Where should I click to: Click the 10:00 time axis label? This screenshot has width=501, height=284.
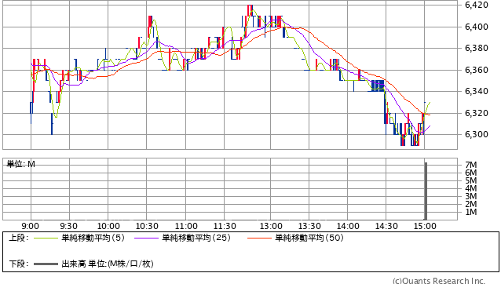pyautogui.click(x=108, y=226)
